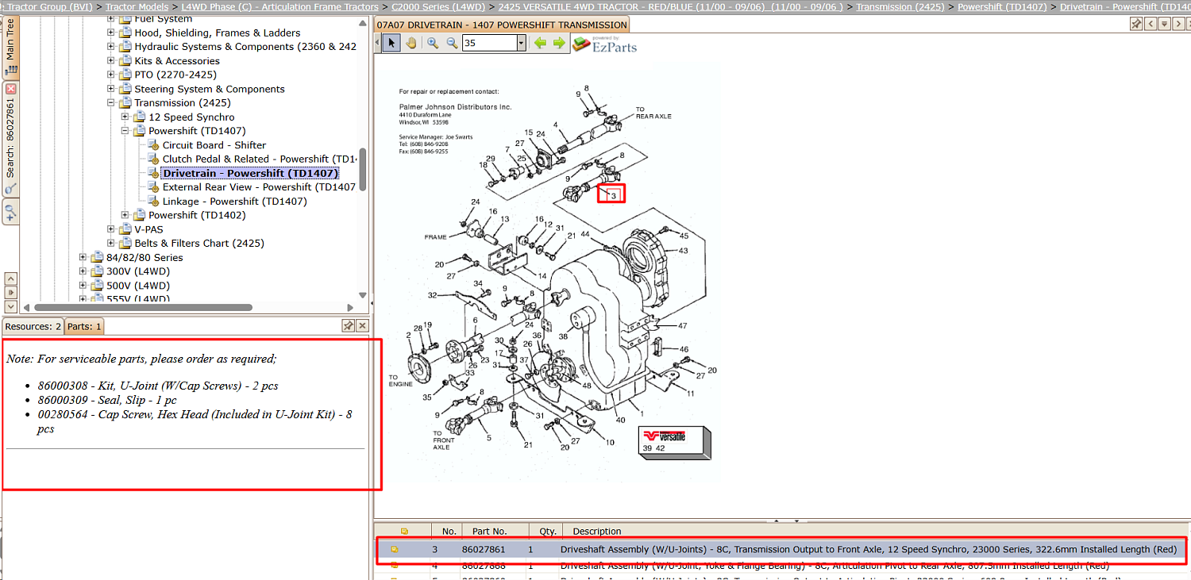Screen dimensions: 1191x580
Task: Select the part row 86027861
Action: point(781,549)
